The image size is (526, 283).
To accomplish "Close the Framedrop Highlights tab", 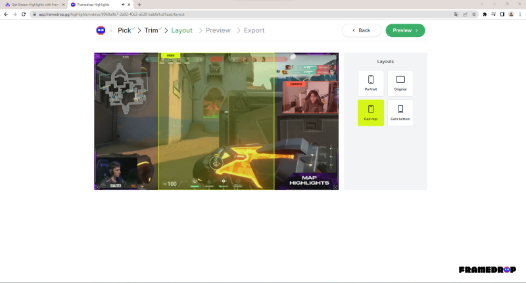I will pyautogui.click(x=129, y=5).
